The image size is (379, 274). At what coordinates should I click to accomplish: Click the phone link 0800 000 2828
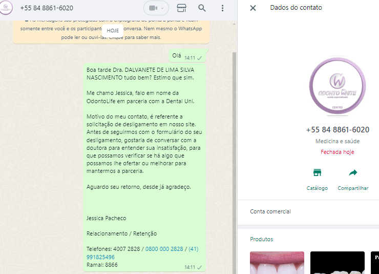click(164, 249)
